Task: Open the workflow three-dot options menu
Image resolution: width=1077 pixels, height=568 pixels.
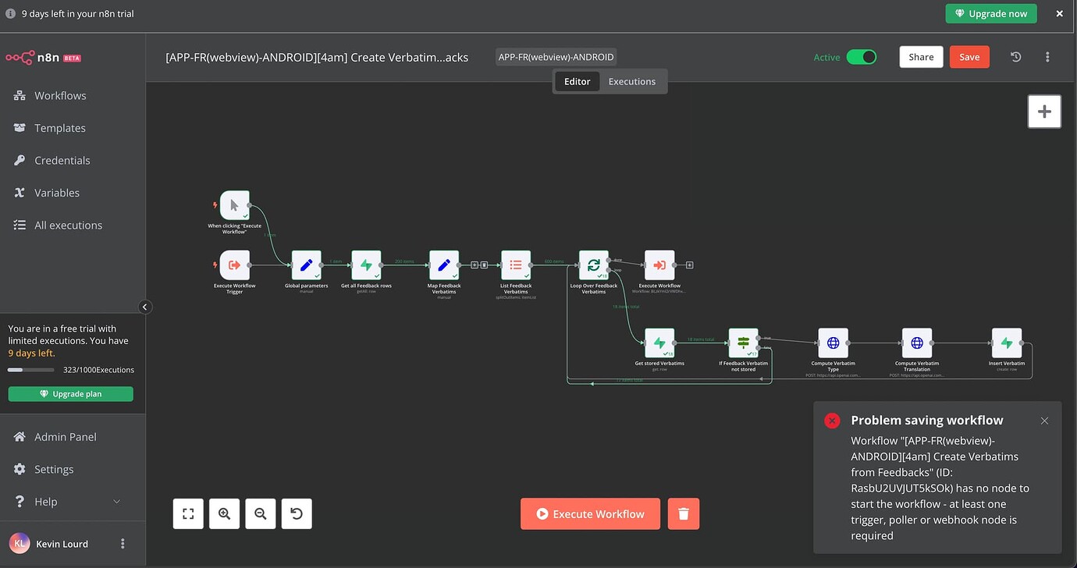Action: 1047,56
